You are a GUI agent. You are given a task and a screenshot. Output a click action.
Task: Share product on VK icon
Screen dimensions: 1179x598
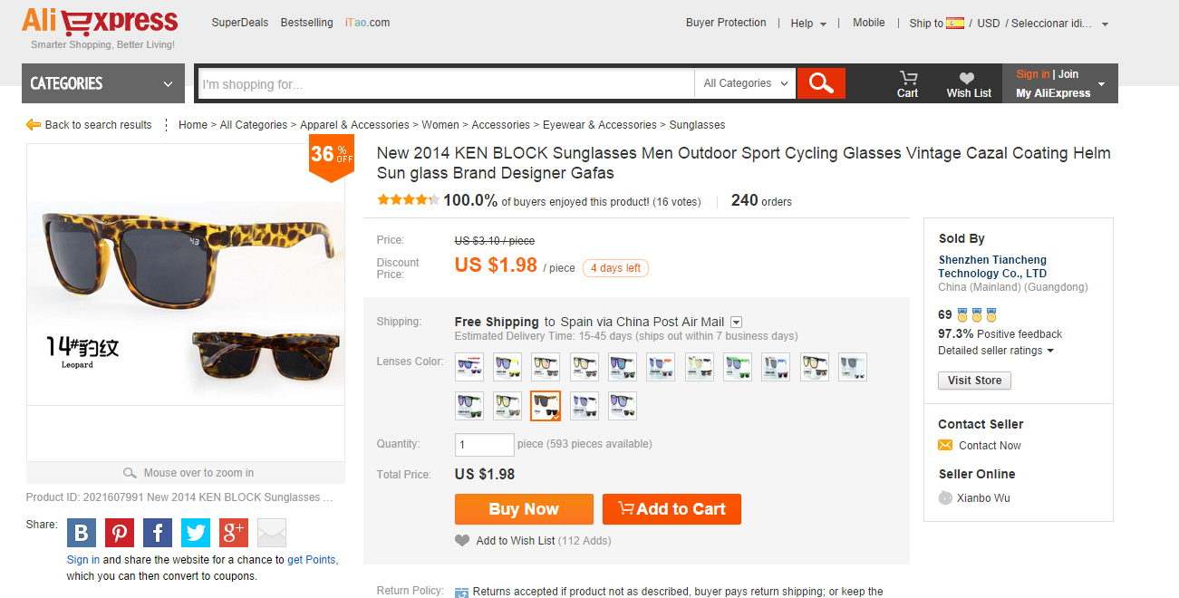pos(82,533)
